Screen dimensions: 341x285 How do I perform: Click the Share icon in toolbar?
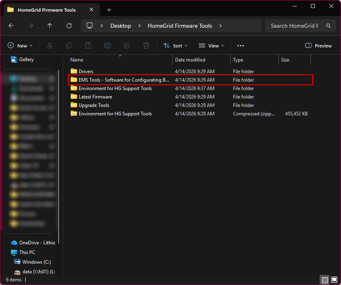(127, 46)
